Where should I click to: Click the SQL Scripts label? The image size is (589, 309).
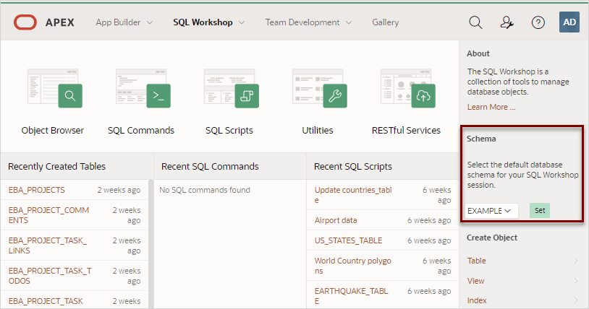coord(229,131)
